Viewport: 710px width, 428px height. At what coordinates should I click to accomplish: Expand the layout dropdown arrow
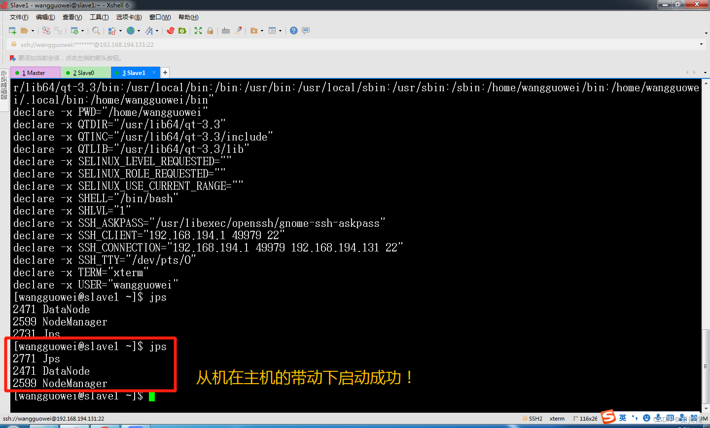point(280,31)
